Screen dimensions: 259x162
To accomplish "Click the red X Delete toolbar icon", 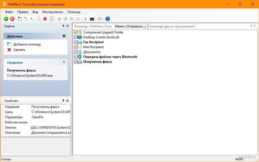I will [x=45, y=19].
